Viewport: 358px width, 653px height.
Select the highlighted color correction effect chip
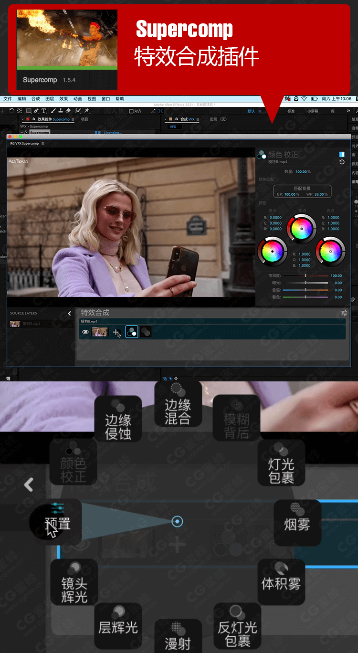coord(132,332)
